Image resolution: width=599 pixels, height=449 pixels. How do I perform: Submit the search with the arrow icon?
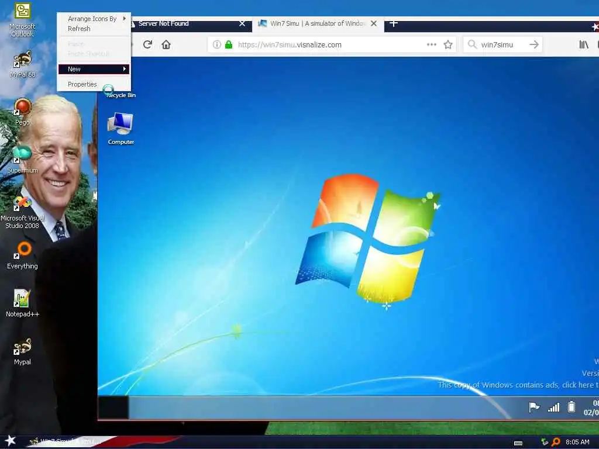[x=534, y=44]
